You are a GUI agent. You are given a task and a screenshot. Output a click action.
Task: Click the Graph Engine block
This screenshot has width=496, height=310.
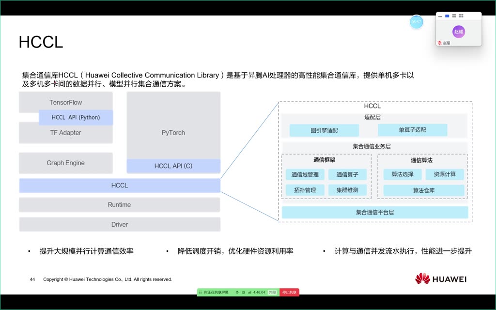tap(66, 163)
